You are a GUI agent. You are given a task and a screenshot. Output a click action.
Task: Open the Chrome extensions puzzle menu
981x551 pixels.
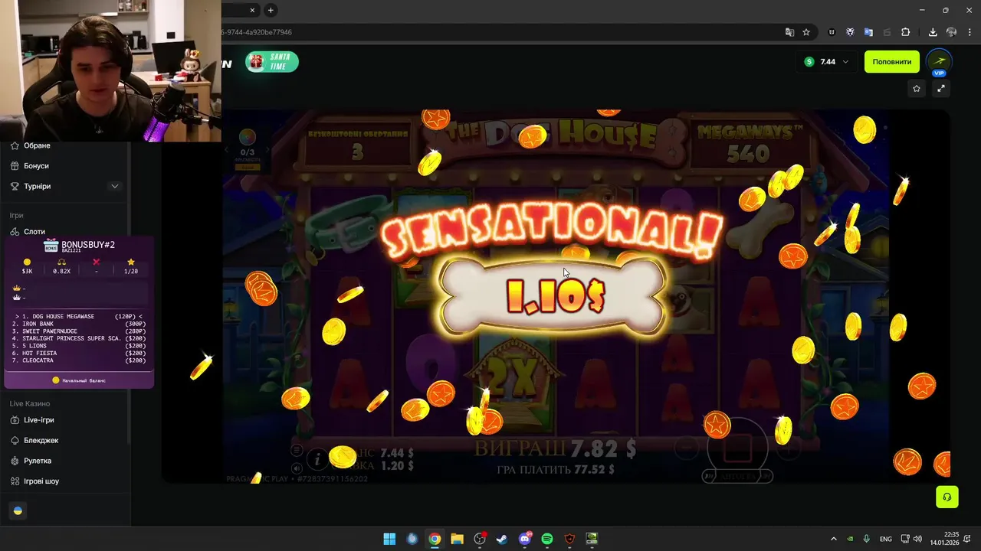point(906,32)
